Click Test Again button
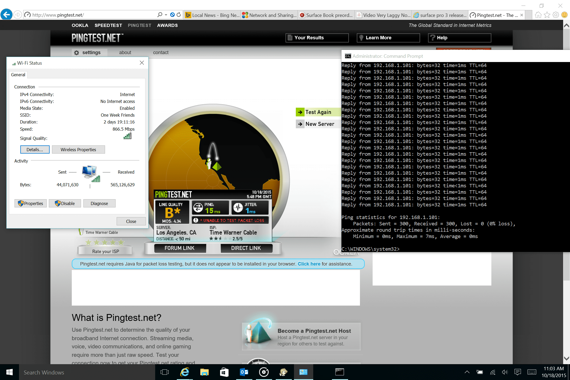 coord(318,112)
